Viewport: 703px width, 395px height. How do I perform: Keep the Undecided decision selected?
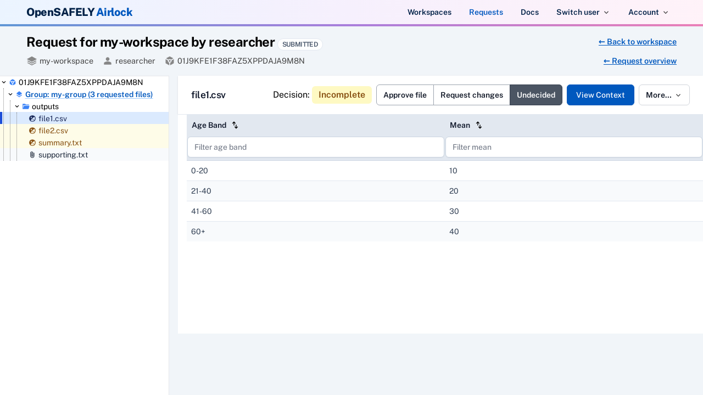(x=536, y=95)
